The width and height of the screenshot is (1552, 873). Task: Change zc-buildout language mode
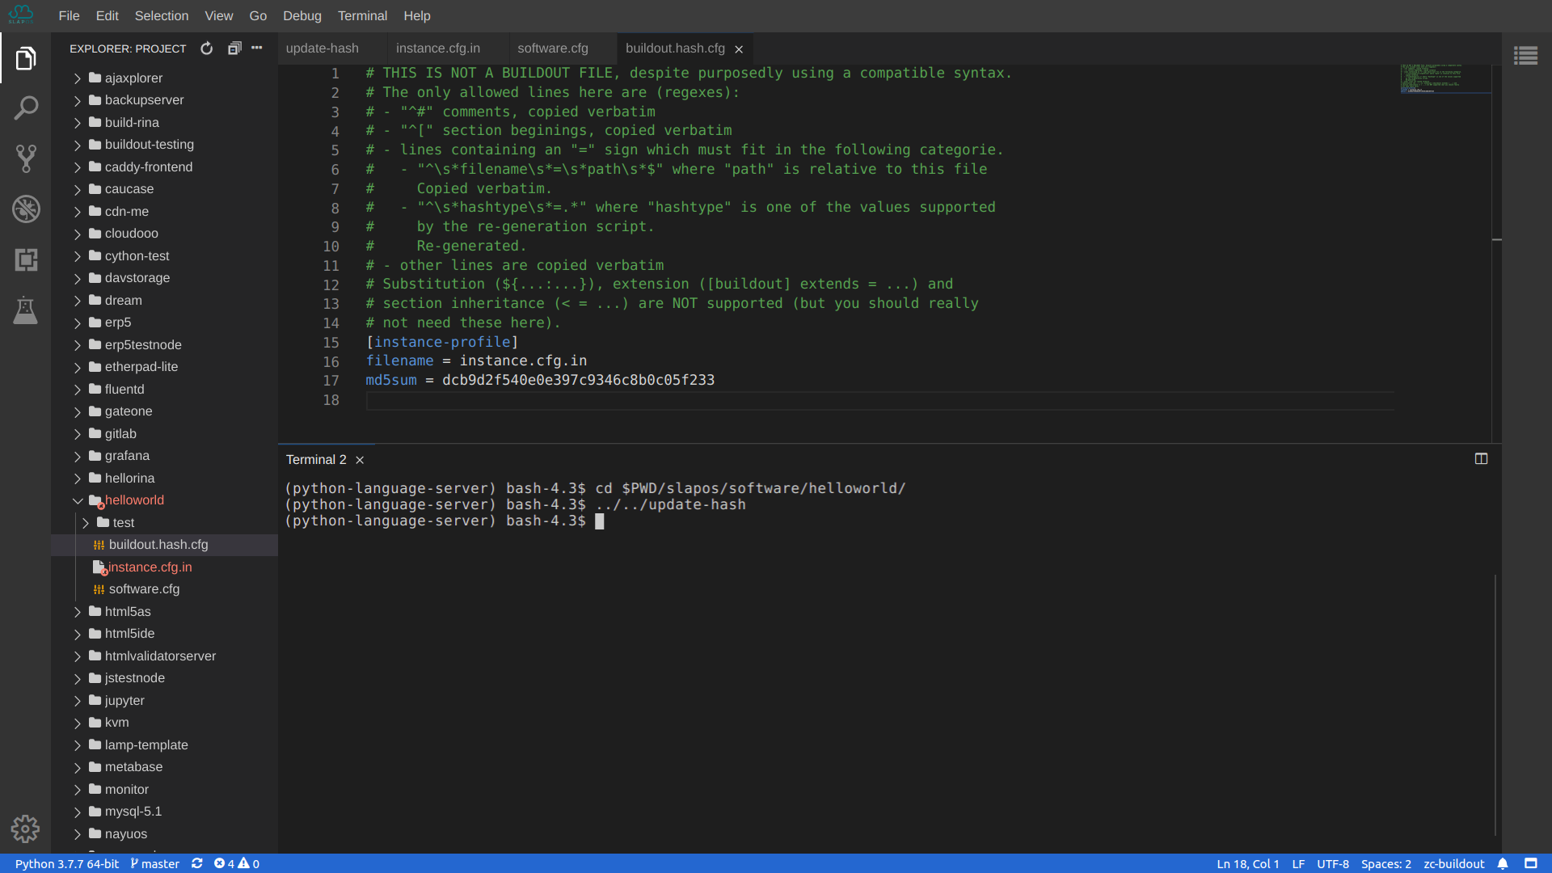1453,863
